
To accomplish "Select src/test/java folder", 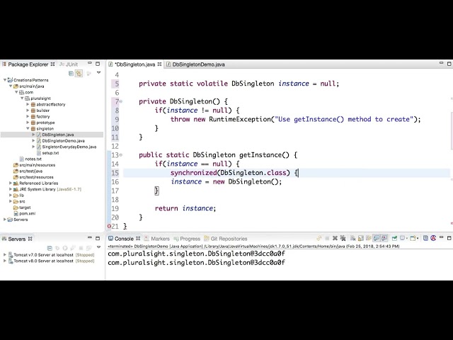I will tap(30, 171).
